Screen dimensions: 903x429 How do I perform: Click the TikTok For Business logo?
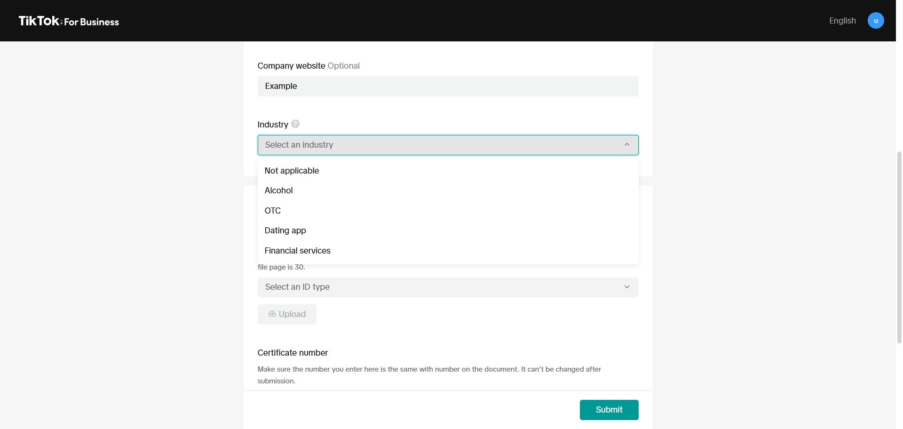click(x=69, y=21)
